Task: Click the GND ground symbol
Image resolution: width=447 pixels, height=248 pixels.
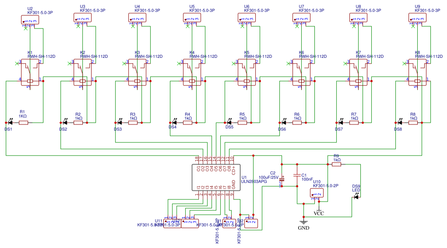Action: (303, 222)
